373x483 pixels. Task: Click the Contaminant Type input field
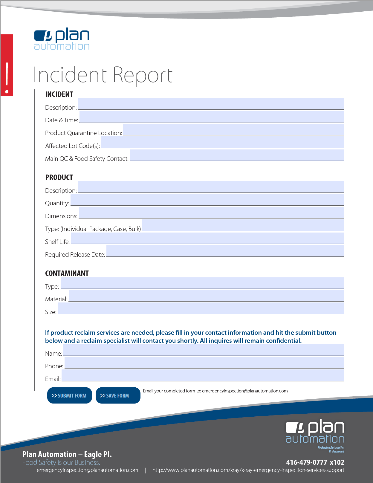click(x=202, y=283)
